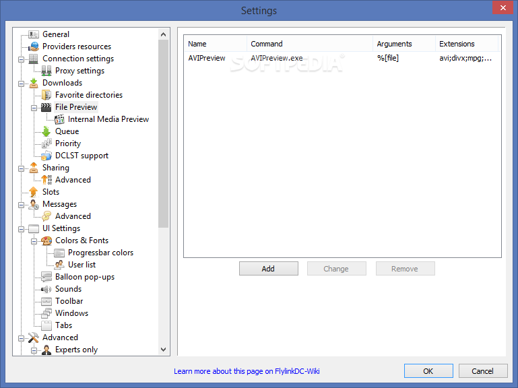Collapse the File Preview tree node
The image size is (518, 388).
(x=34, y=108)
